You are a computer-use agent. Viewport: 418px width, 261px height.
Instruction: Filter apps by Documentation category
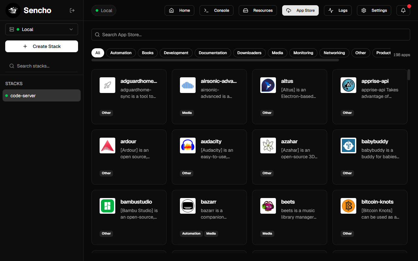point(213,53)
